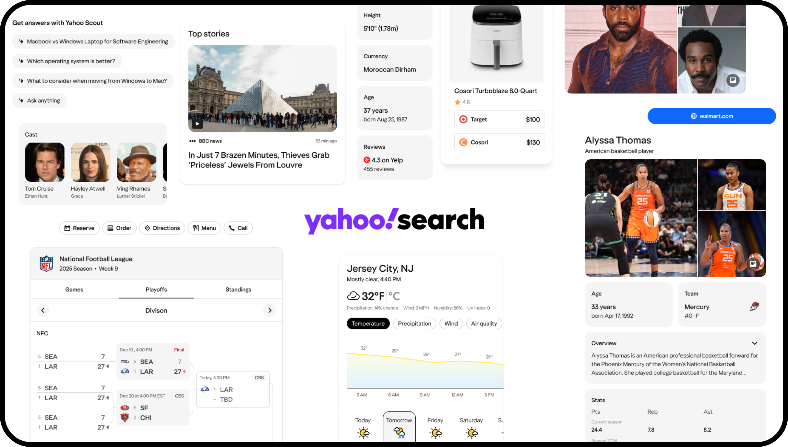
Task: Play the Top stories video on the Louvre article
Action: coord(197,123)
